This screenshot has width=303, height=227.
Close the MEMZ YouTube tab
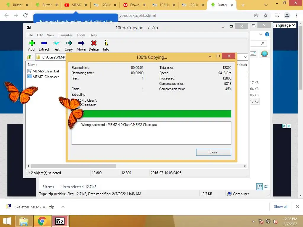pos(86,5)
